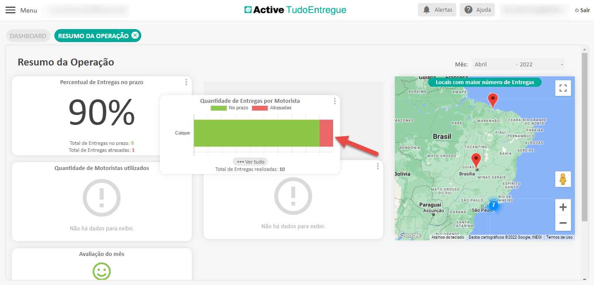The width and height of the screenshot is (594, 285).
Task: Zoom in using the map plus icon
Action: click(x=563, y=207)
